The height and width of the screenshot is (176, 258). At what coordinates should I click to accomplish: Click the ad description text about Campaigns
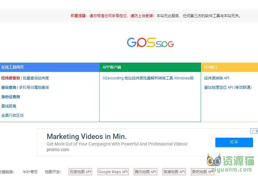pos(117,144)
